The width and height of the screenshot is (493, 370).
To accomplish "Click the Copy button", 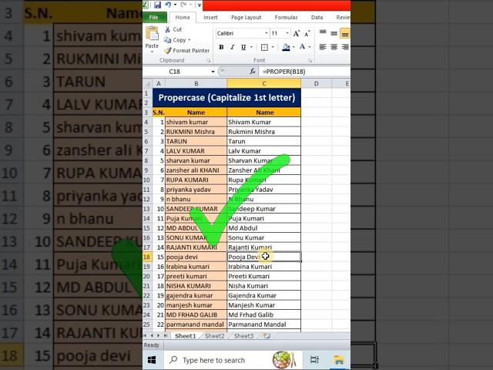I will point(175,40).
